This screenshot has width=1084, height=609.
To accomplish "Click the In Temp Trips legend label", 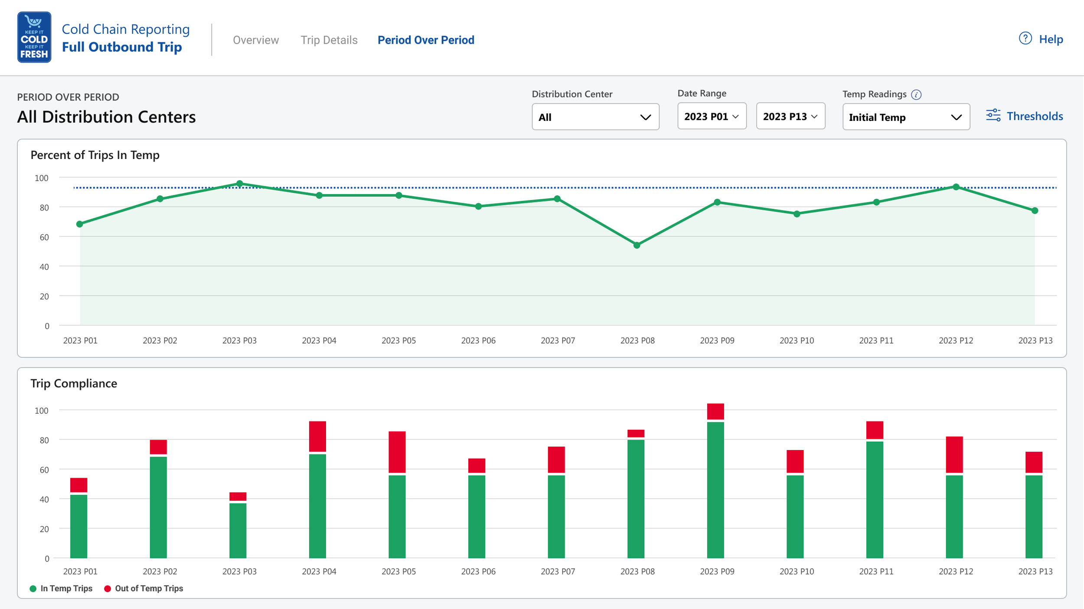I will (66, 589).
